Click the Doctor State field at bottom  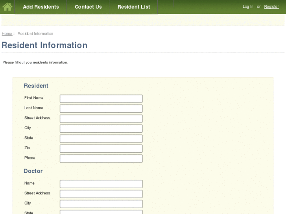tap(101, 212)
